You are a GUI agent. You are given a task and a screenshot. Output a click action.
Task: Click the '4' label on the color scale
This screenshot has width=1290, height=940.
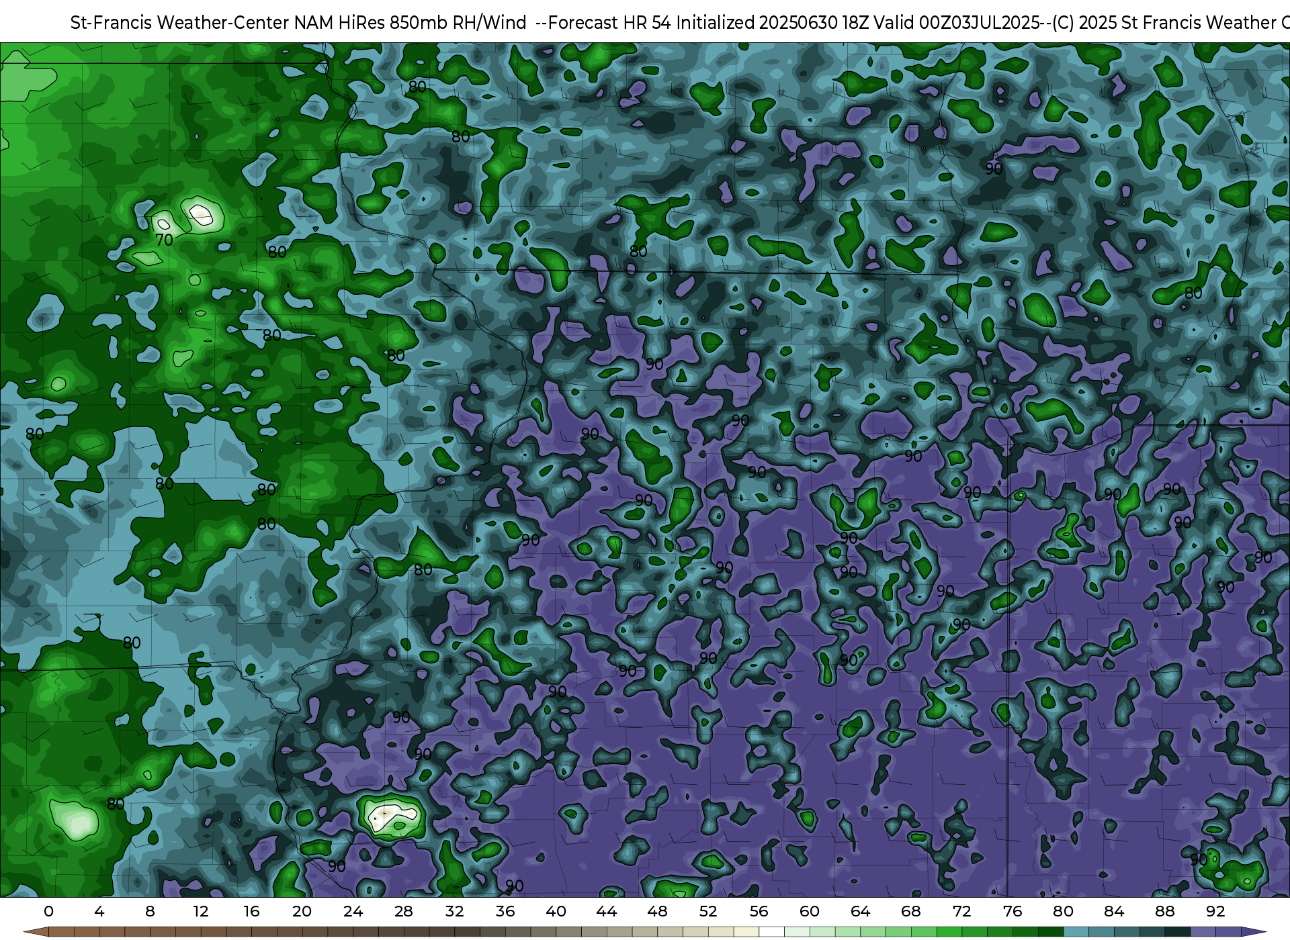click(x=99, y=911)
